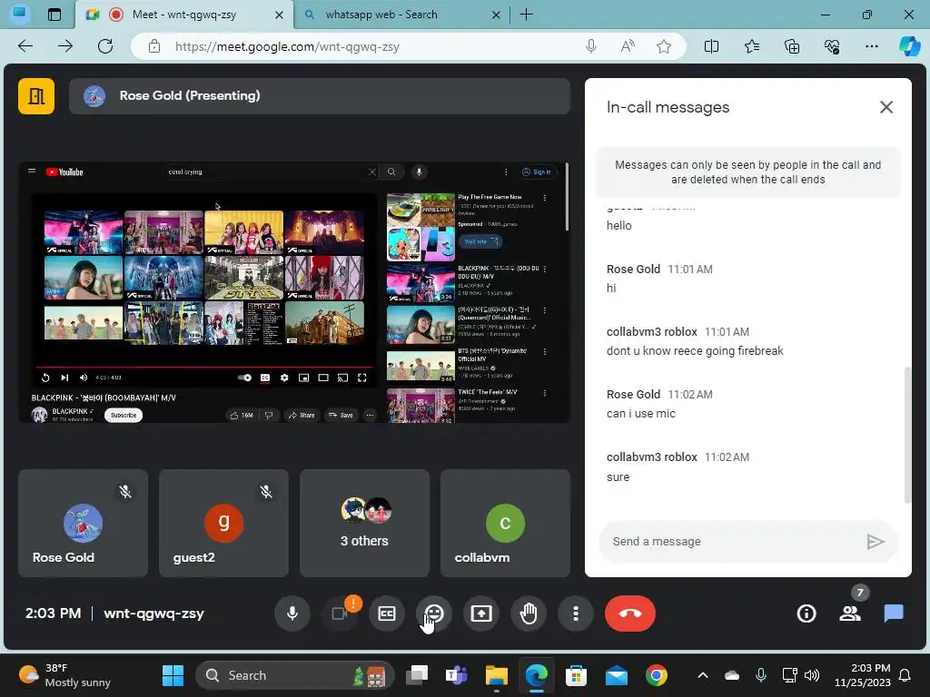
Task: Open the notifications bell
Action: [x=905, y=675]
